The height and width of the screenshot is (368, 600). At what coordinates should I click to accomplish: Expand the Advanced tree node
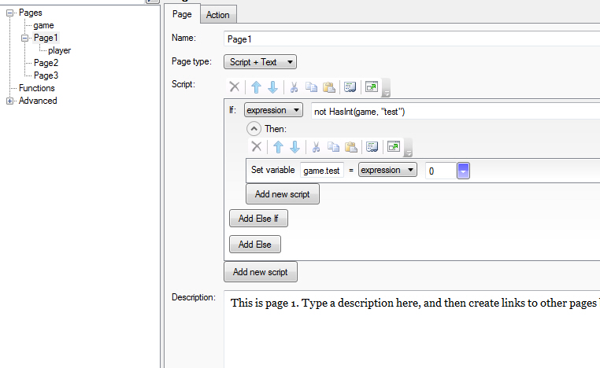tap(10, 101)
